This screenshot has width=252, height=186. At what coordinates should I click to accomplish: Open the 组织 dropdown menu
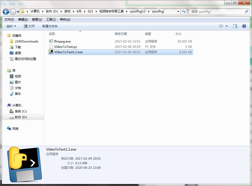[11, 26]
